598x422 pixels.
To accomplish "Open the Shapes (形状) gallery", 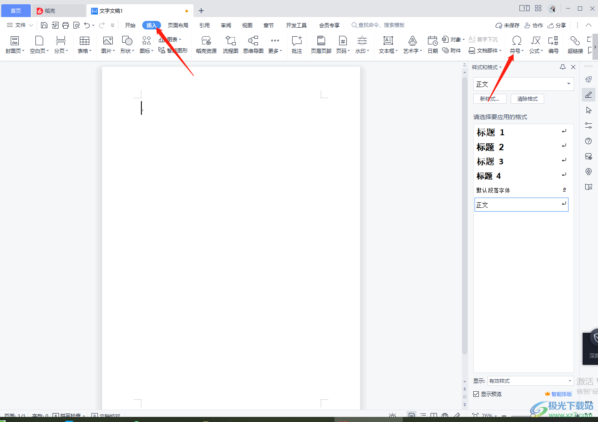I will 127,45.
